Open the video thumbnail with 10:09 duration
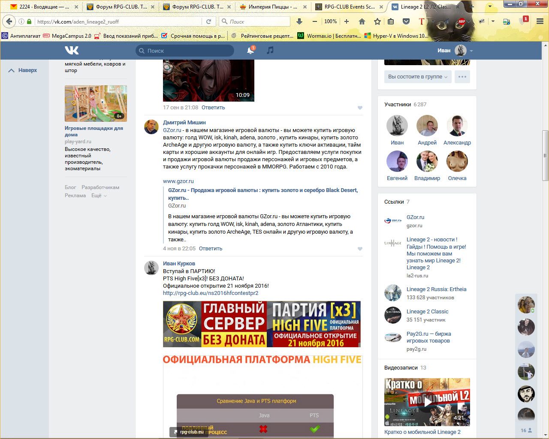549x439 pixels. click(x=208, y=81)
